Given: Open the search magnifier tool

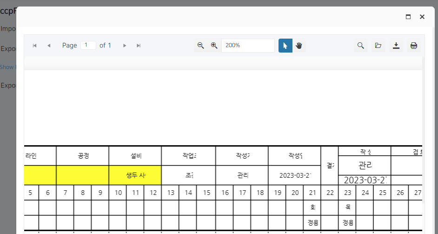Looking at the screenshot, I should click(361, 46).
